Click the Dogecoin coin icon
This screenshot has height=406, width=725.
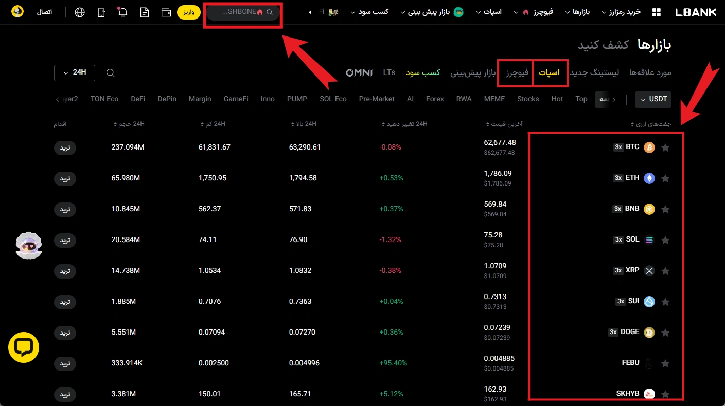pyautogui.click(x=649, y=333)
